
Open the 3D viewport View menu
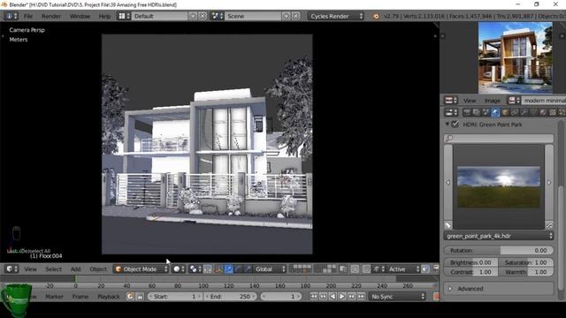click(30, 269)
